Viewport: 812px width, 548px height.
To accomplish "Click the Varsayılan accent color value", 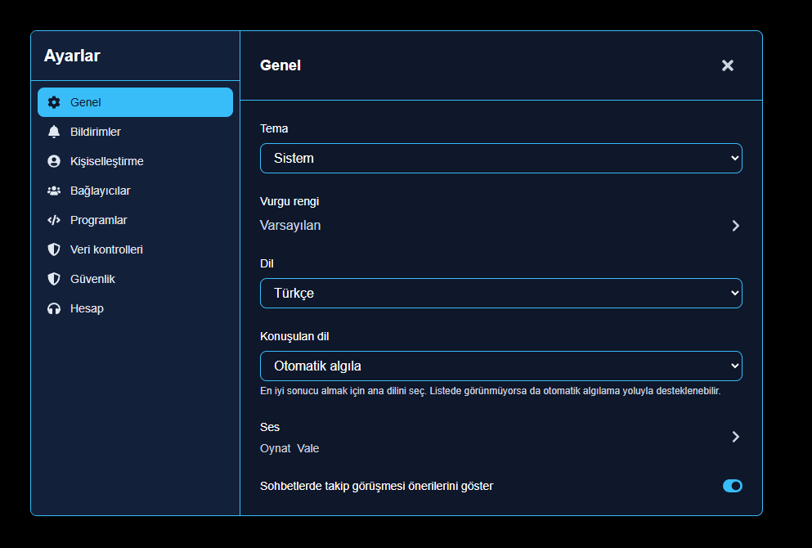I will (290, 226).
